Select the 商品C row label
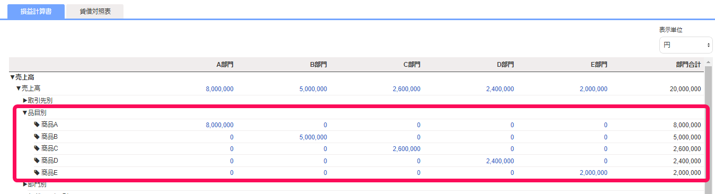 49,149
